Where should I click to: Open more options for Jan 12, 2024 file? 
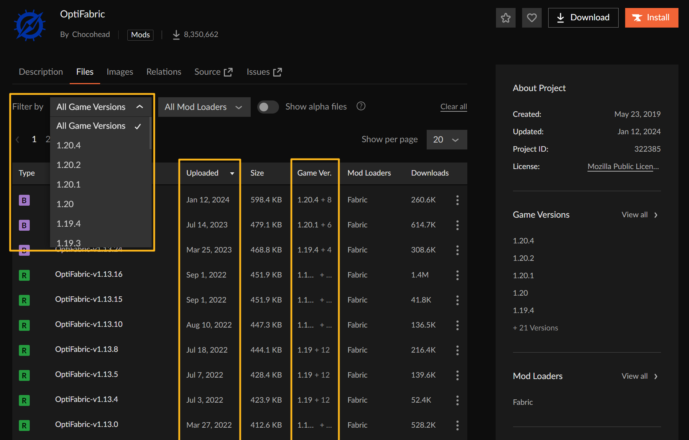click(458, 200)
